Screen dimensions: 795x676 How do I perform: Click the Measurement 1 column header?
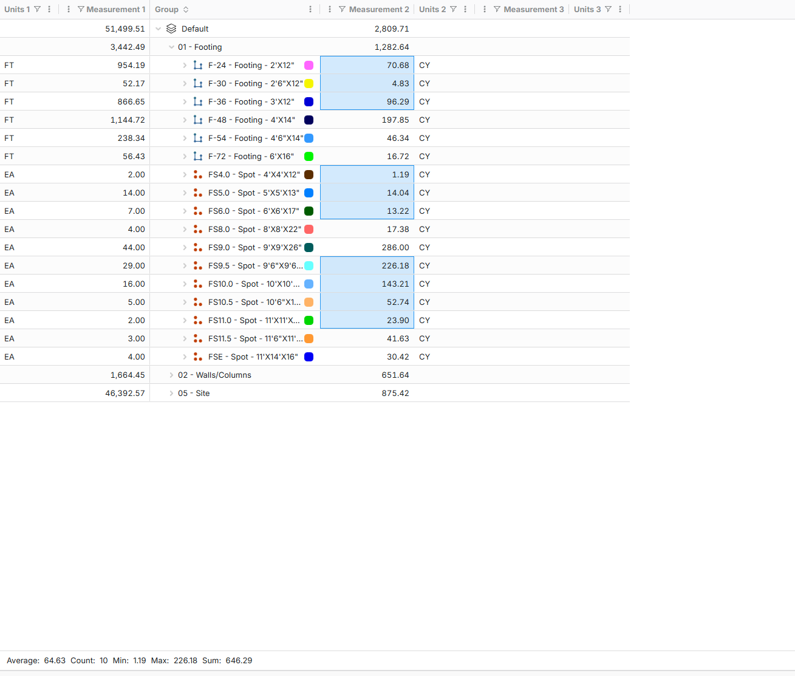(115, 9)
